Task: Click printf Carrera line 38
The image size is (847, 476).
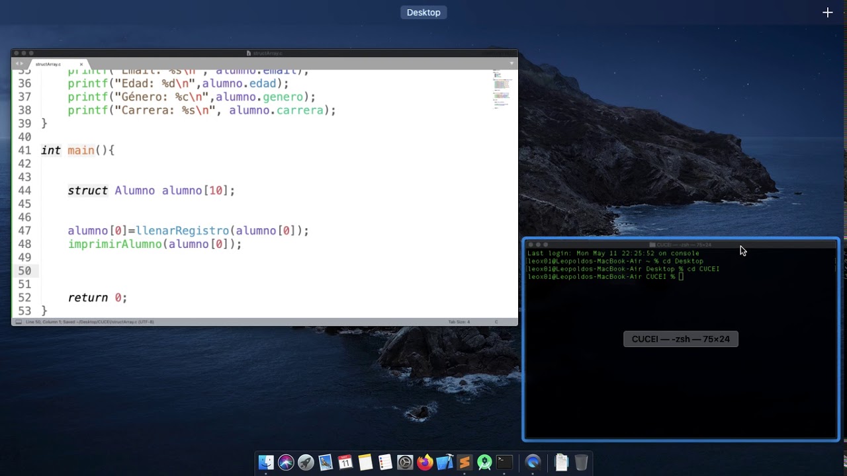Action: [x=202, y=110]
